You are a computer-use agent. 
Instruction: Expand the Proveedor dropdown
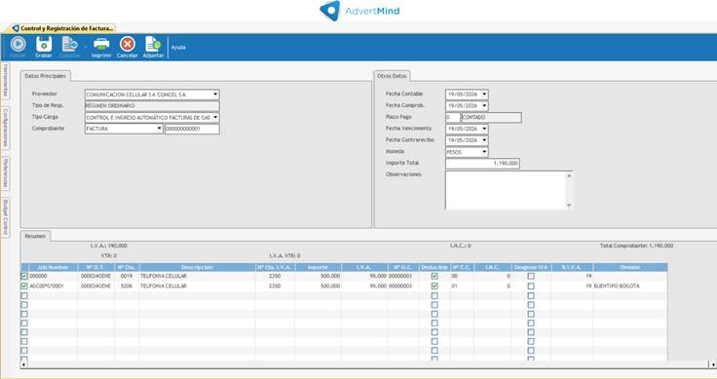pyautogui.click(x=215, y=95)
